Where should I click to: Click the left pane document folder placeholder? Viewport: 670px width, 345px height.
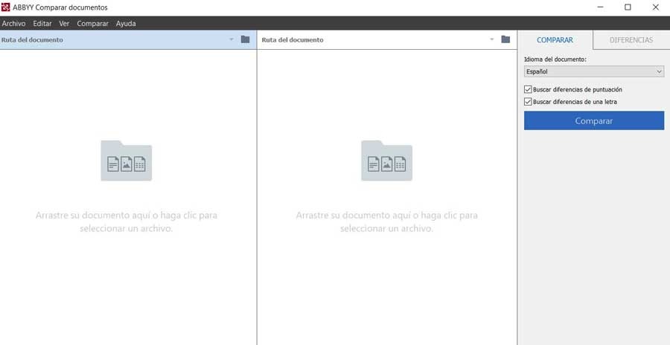(x=126, y=161)
